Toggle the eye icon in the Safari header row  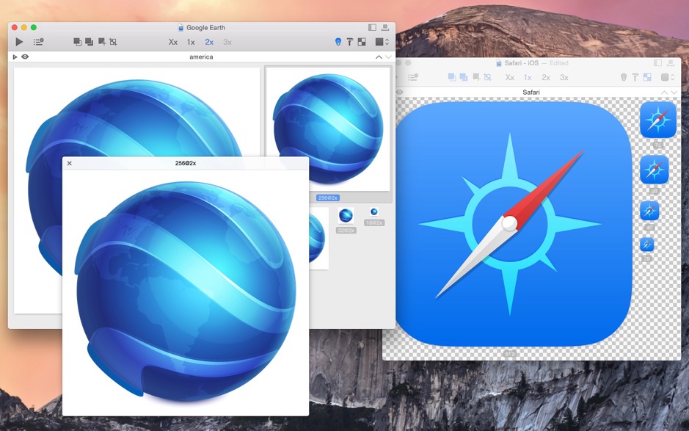pyautogui.click(x=400, y=93)
